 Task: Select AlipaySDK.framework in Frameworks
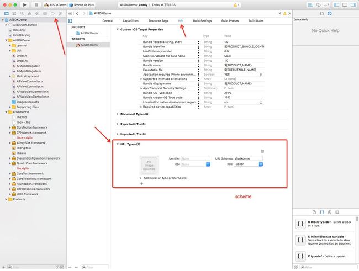31,143
